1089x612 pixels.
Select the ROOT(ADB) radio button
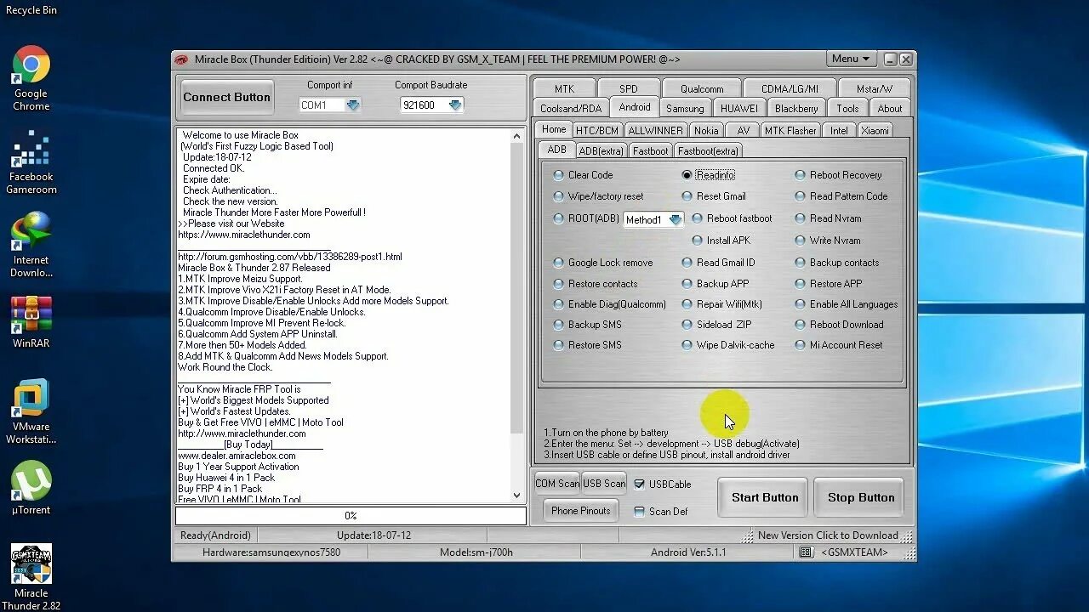coord(559,218)
